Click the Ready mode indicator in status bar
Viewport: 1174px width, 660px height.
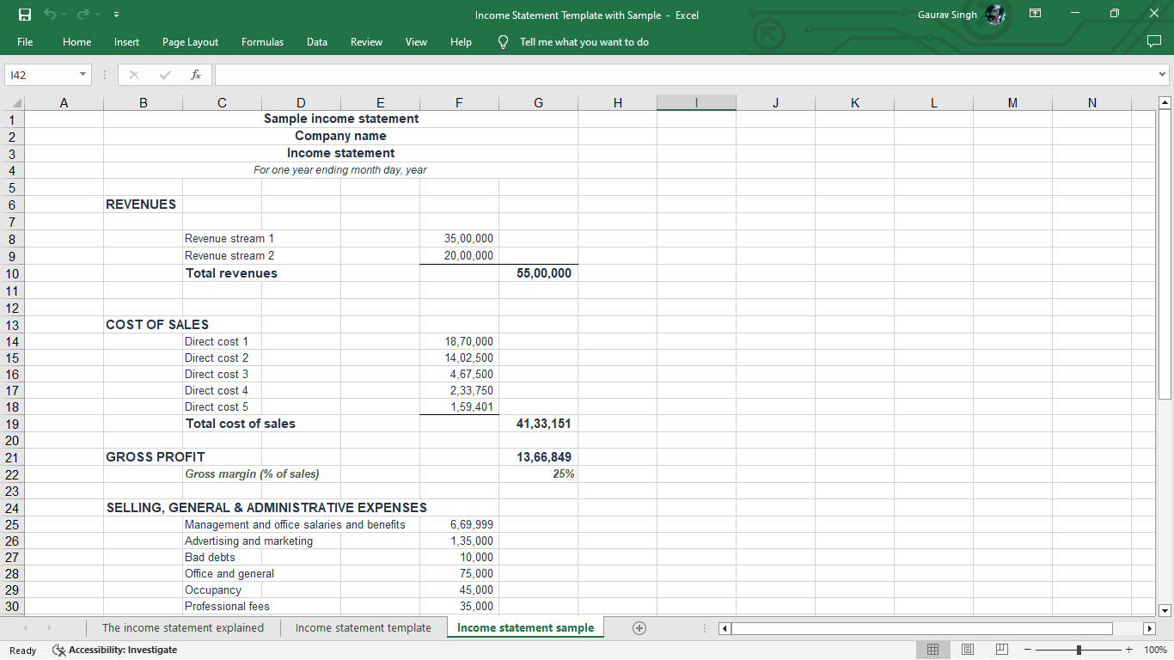tap(22, 651)
